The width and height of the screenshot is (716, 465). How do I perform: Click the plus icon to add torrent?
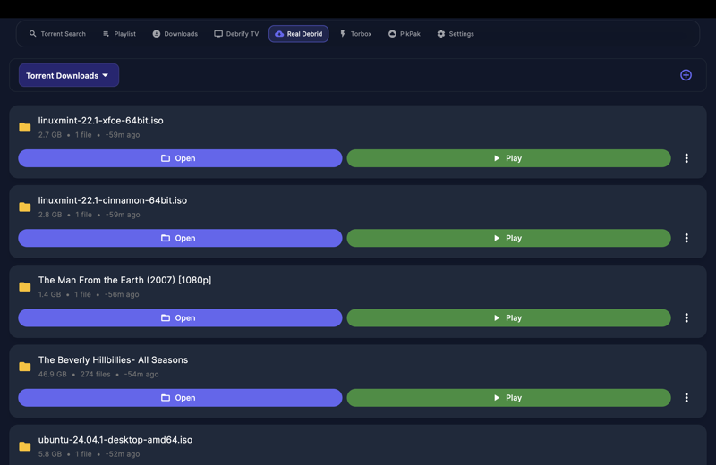tap(686, 75)
